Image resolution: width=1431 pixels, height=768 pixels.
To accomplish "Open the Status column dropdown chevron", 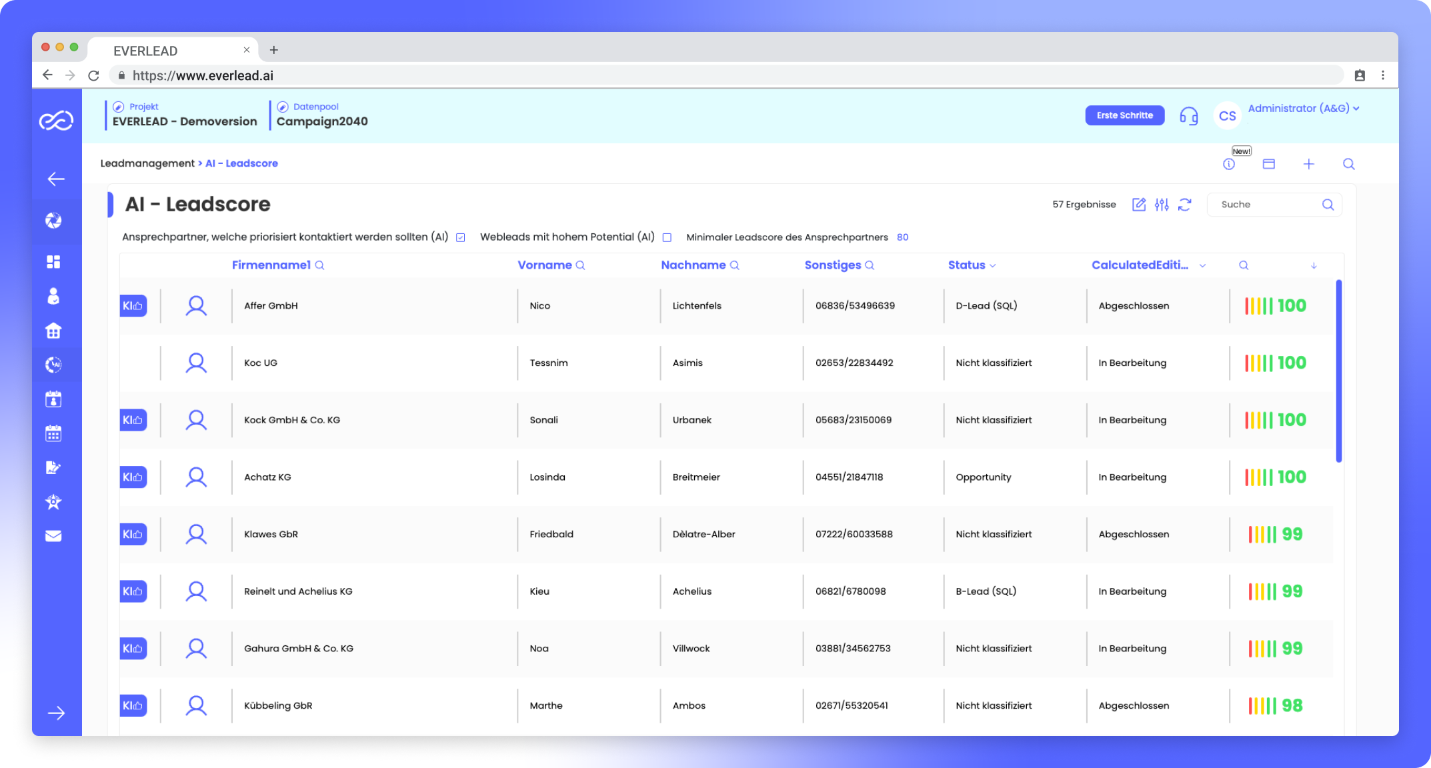I will (x=993, y=265).
